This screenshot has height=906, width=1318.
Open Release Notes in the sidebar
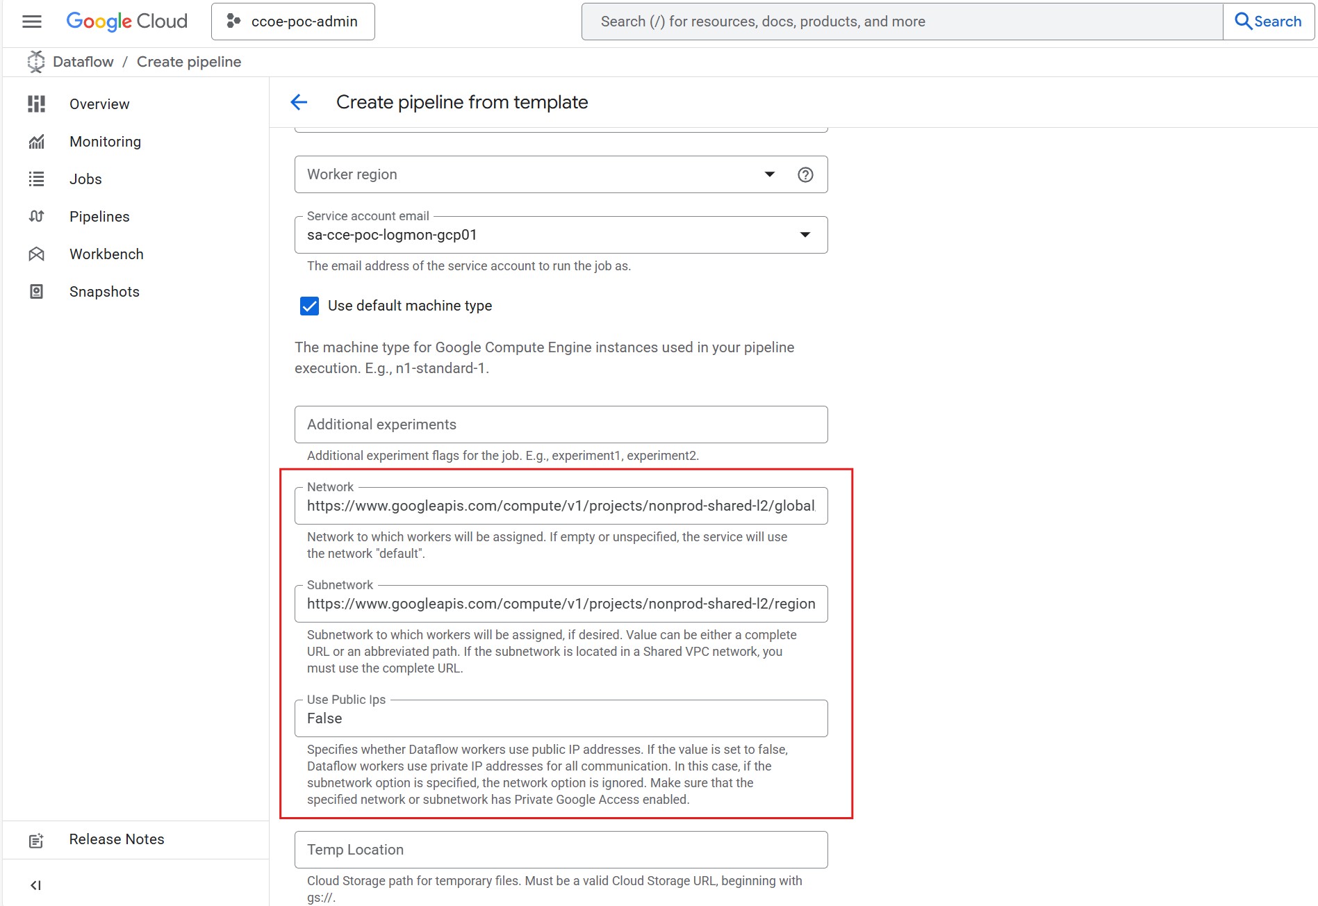pyautogui.click(x=116, y=839)
